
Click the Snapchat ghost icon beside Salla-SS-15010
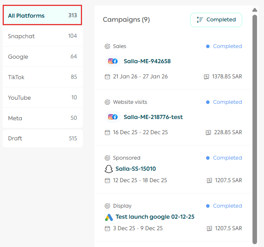tap(109, 169)
